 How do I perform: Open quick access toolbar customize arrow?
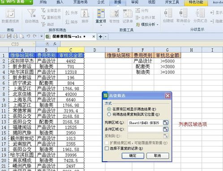point(42,36)
